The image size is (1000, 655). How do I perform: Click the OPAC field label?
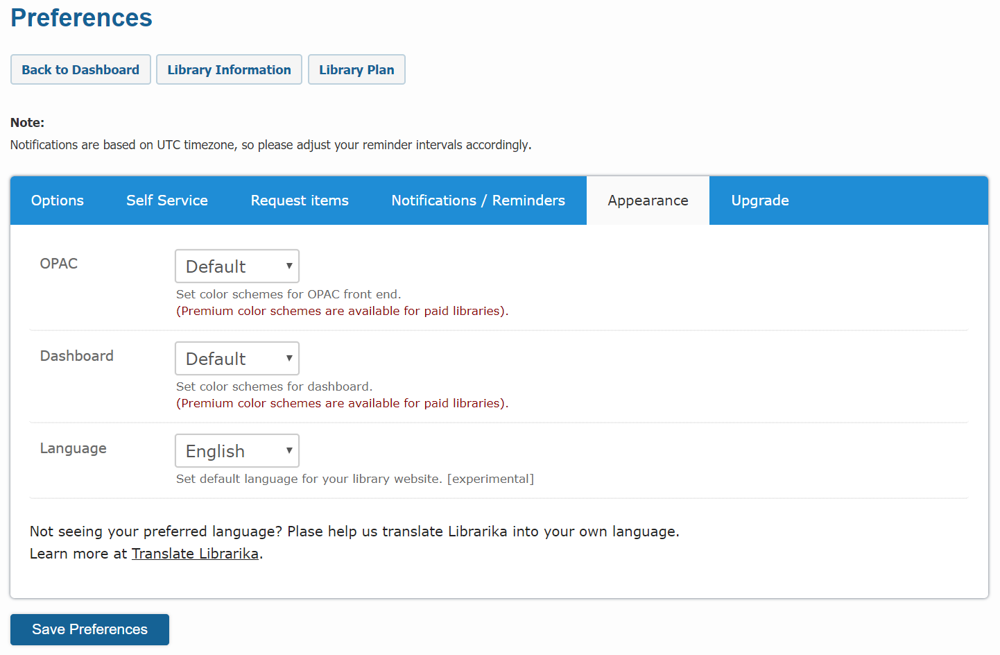click(59, 264)
